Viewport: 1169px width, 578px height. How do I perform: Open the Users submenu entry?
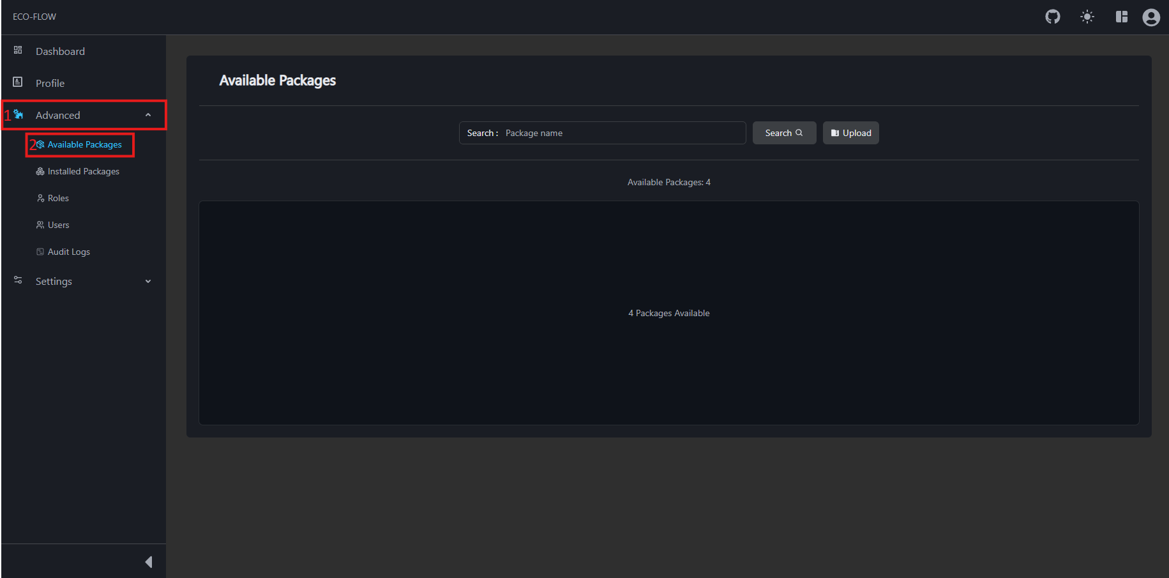[x=58, y=225]
